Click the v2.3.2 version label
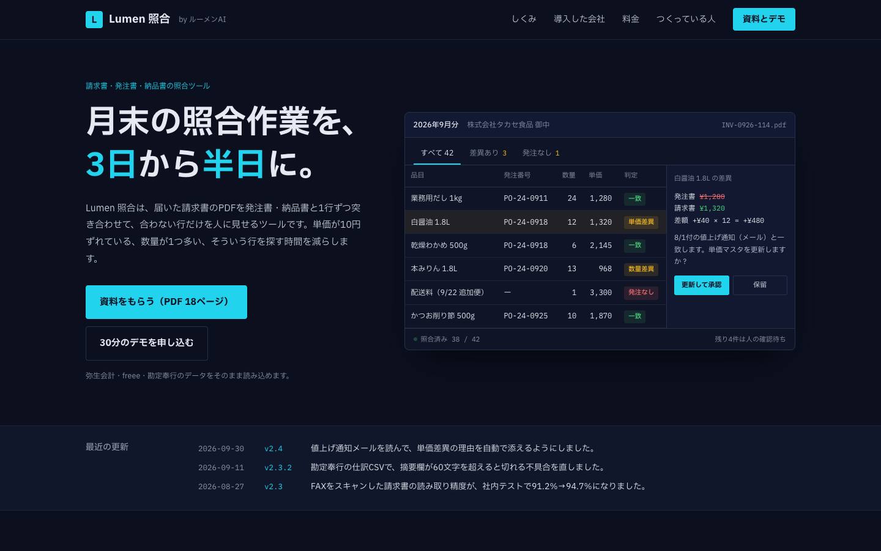This screenshot has width=881, height=551. tap(278, 468)
